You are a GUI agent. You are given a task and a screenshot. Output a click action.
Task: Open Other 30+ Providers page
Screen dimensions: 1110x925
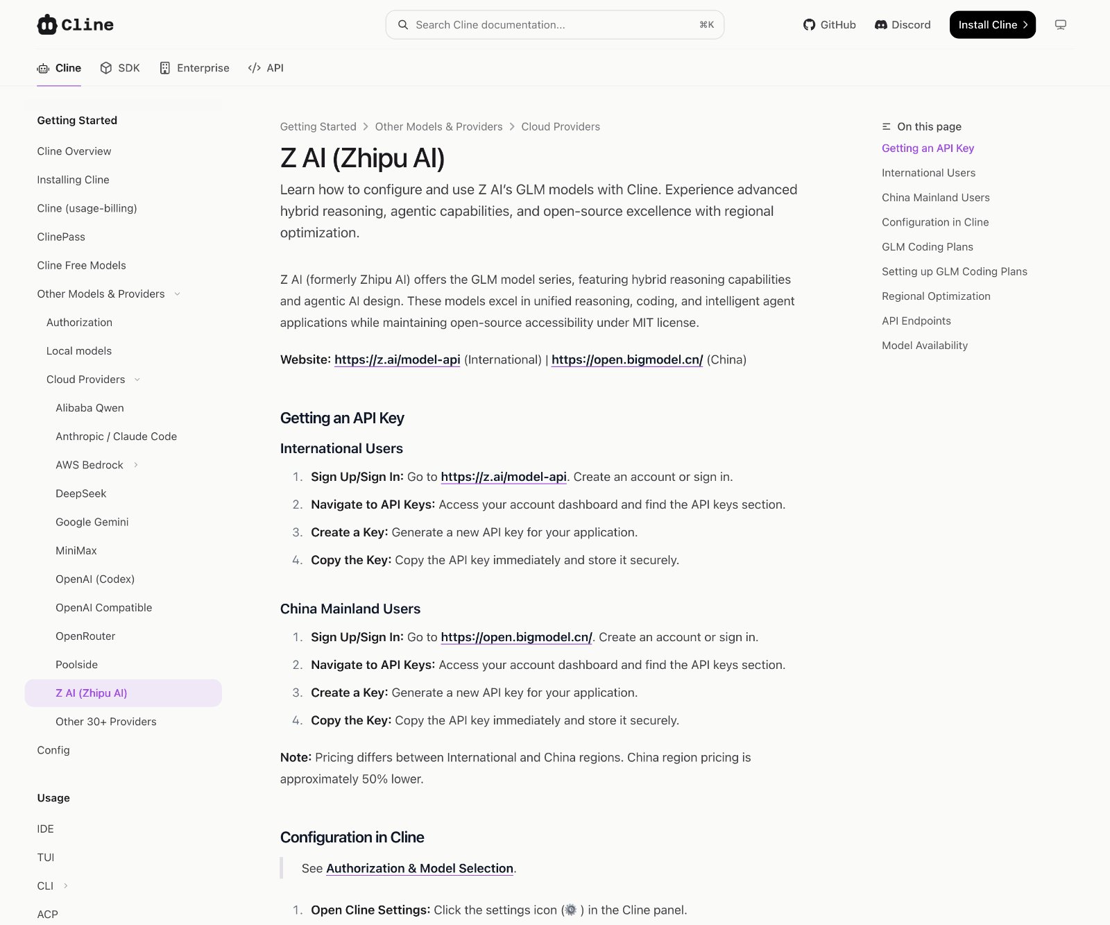point(106,722)
